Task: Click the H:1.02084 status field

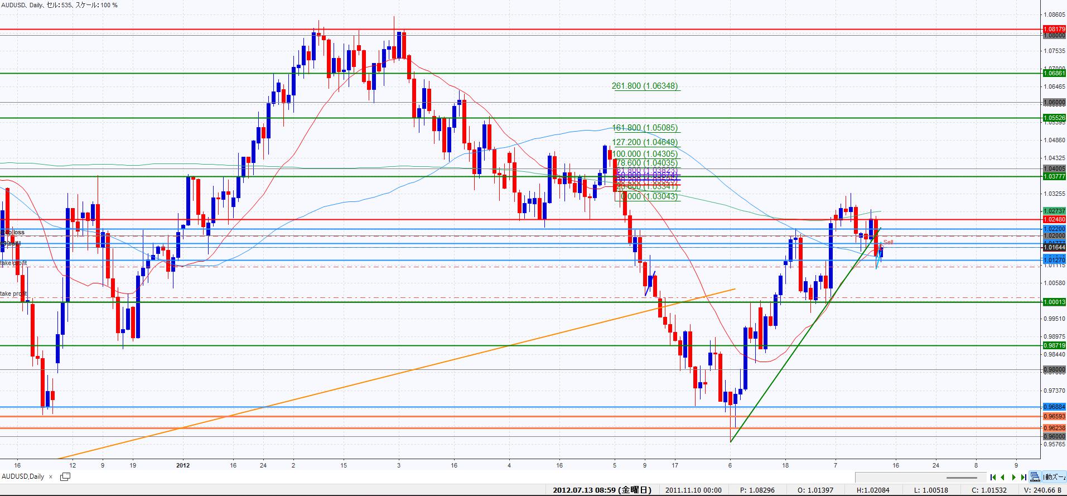Action: click(x=873, y=490)
